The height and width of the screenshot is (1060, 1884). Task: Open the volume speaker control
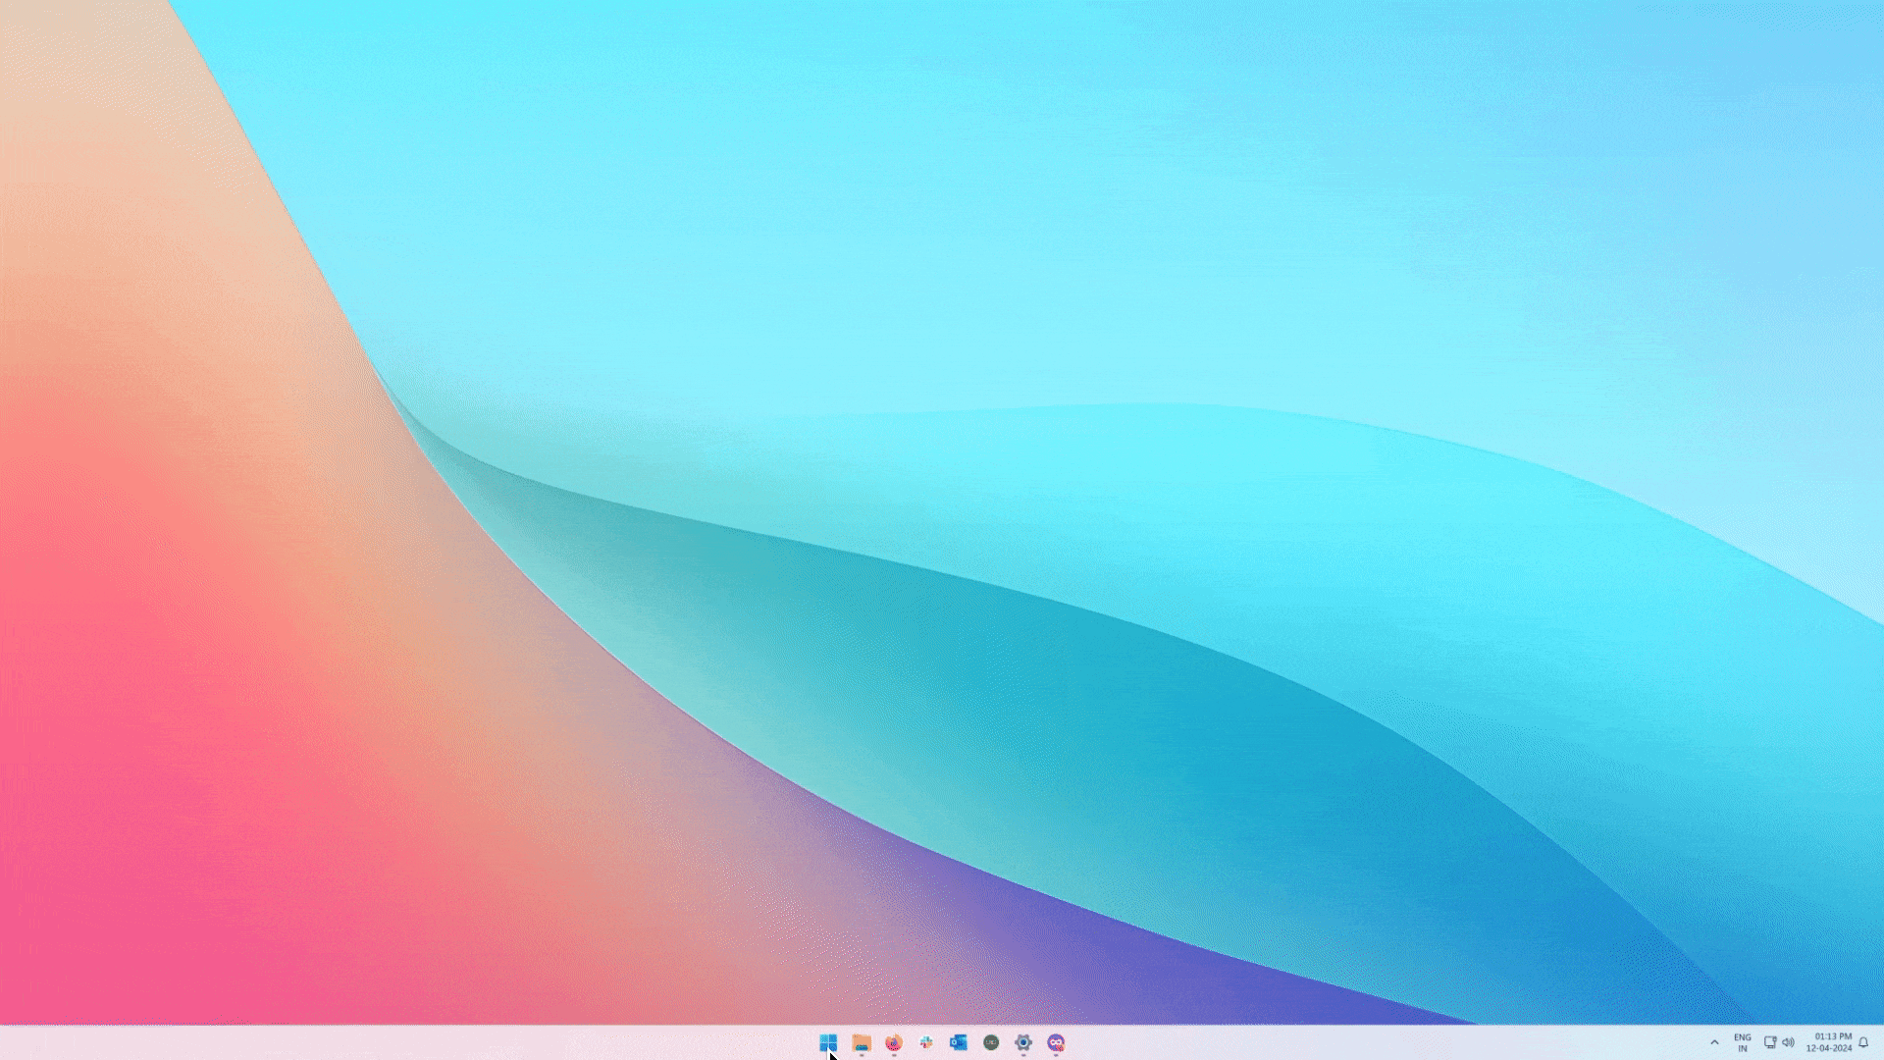coord(1788,1042)
